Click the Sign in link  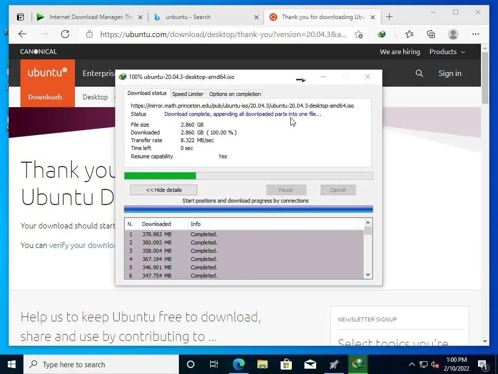pos(450,74)
